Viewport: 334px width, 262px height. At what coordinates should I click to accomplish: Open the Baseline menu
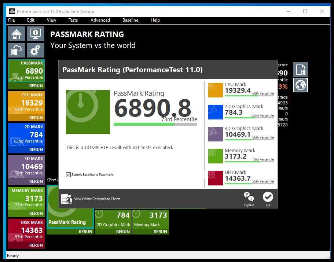pos(131,20)
